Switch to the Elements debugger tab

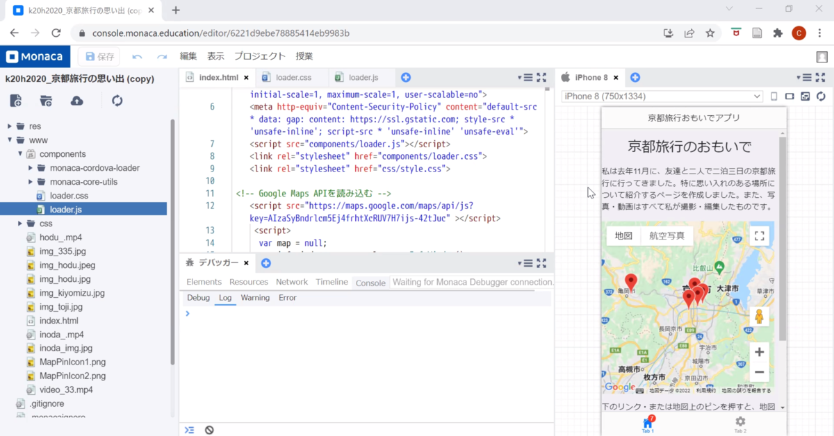[204, 282]
